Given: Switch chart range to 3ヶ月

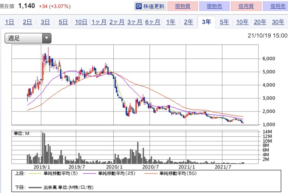Looking at the screenshot, I should [x=135, y=22].
